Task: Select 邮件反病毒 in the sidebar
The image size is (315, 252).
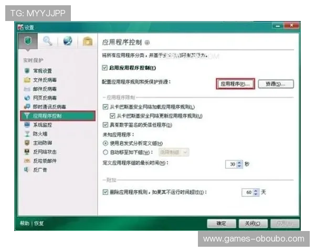Action: tap(45, 89)
